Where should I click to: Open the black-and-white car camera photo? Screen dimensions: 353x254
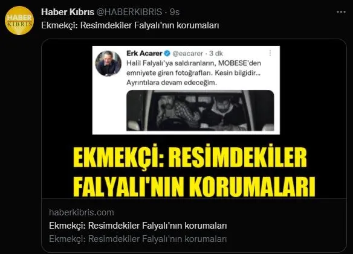(x=200, y=110)
